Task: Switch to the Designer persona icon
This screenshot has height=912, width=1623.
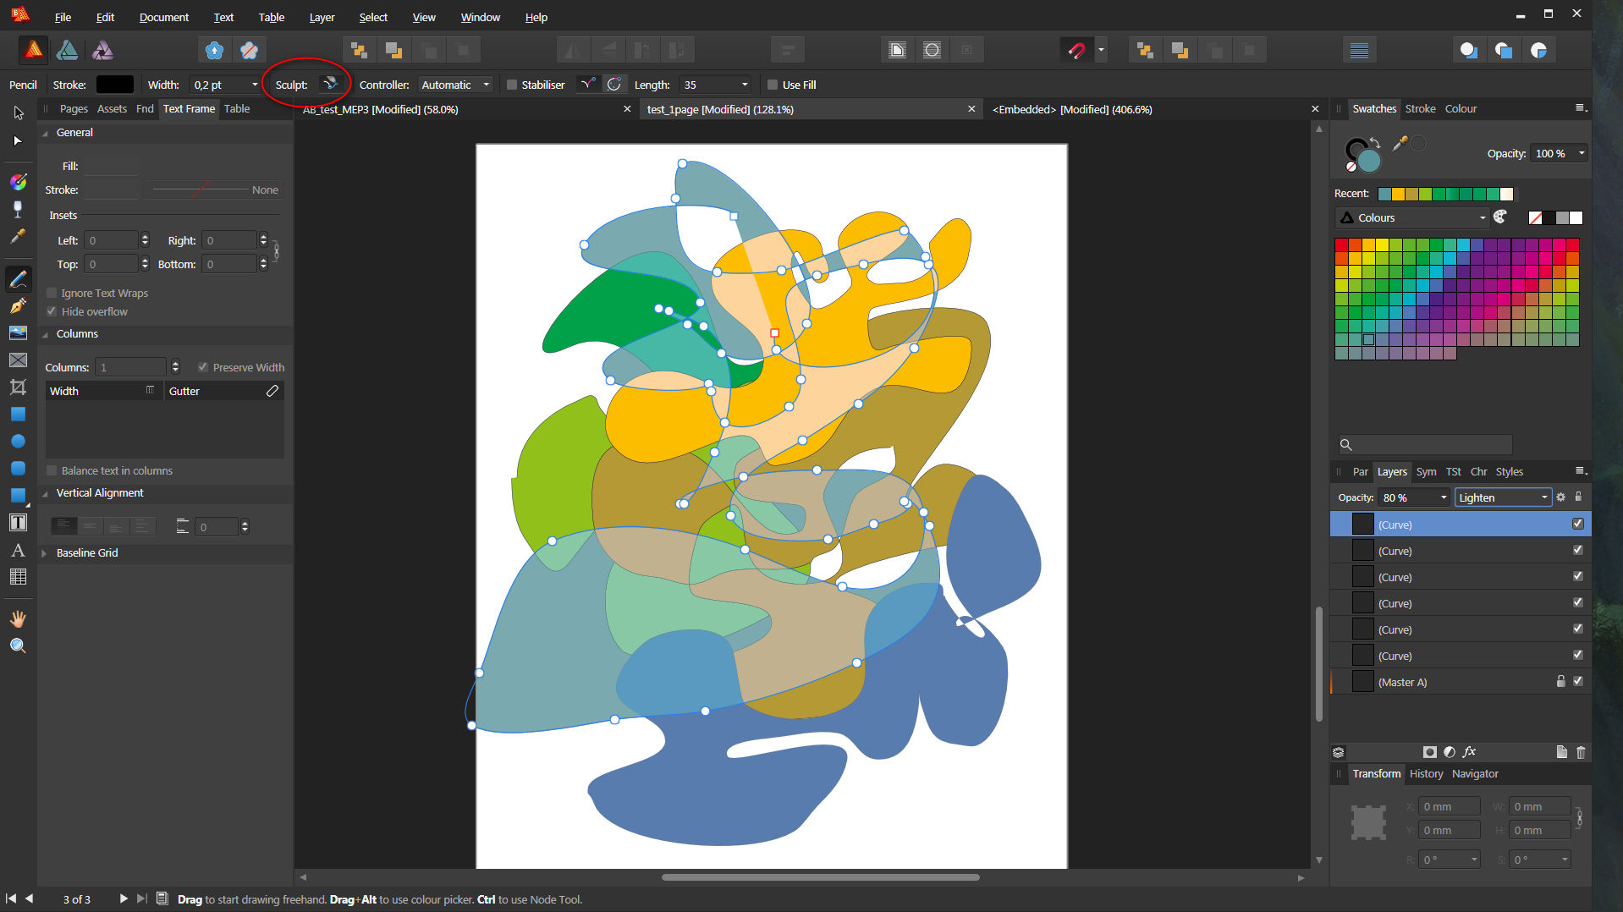Action: coord(68,51)
